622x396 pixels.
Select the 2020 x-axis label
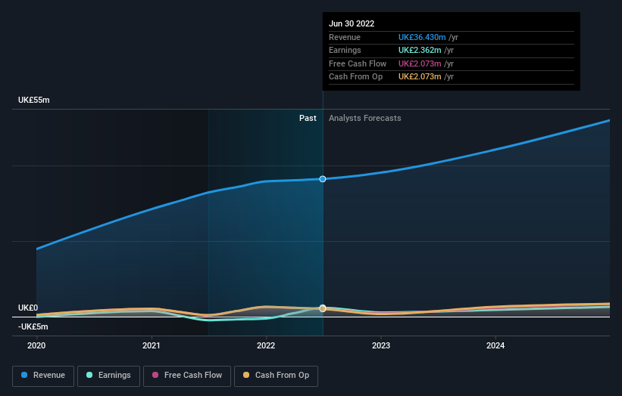tap(36, 346)
